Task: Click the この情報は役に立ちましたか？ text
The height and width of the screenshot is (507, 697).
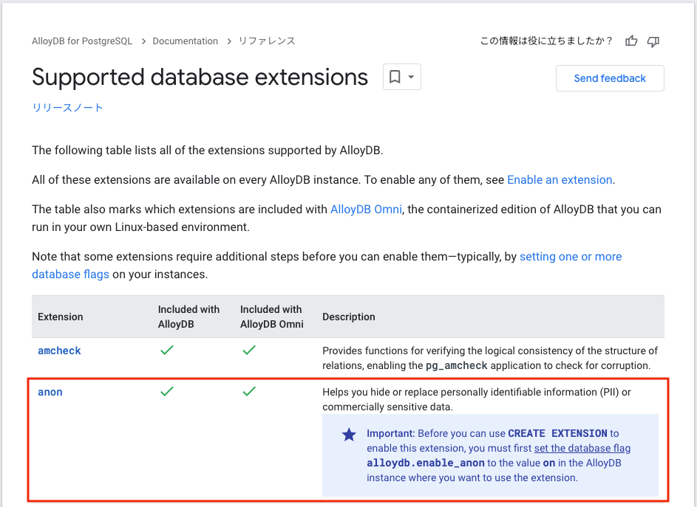Action: [x=547, y=41]
